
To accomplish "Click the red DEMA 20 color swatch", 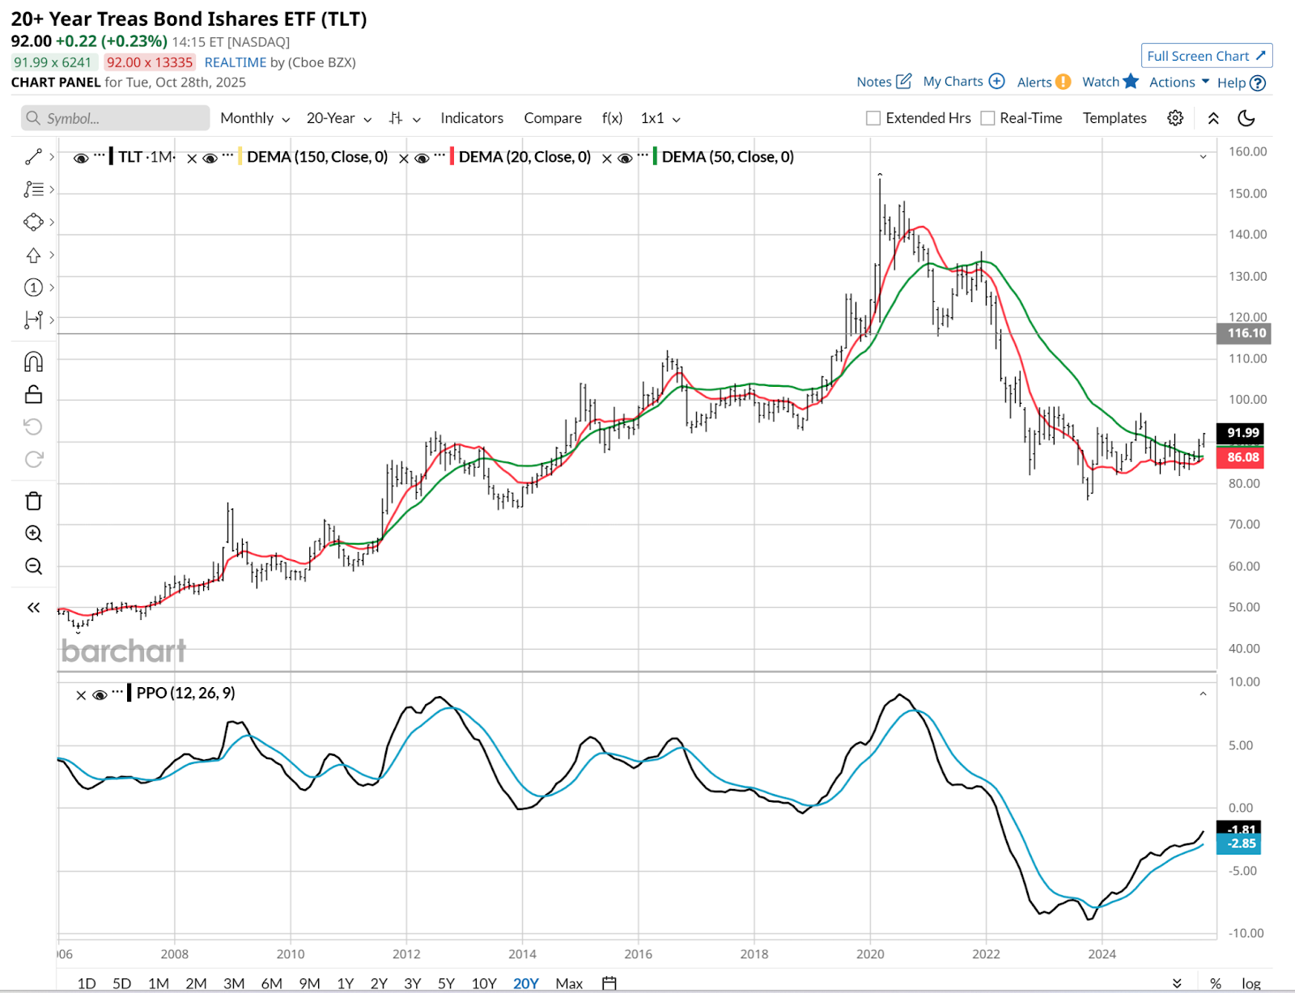I will click(x=452, y=157).
